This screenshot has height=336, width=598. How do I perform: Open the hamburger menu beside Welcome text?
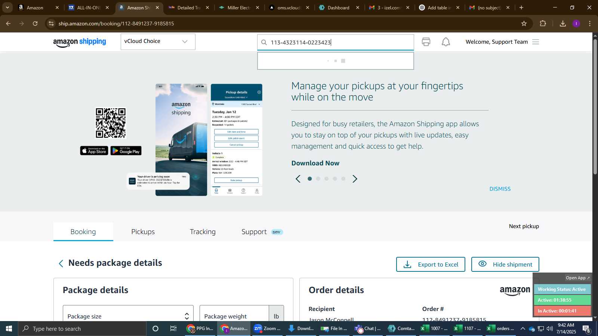[x=536, y=42]
